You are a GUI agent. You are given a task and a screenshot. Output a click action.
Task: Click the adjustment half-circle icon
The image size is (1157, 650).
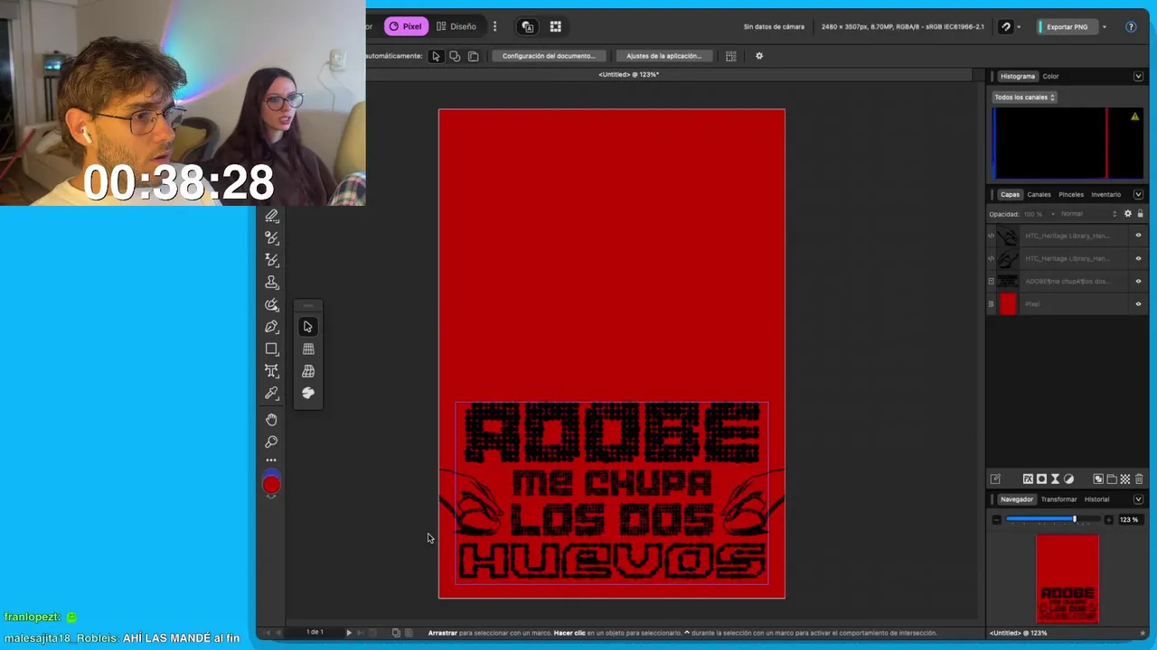(x=1069, y=479)
